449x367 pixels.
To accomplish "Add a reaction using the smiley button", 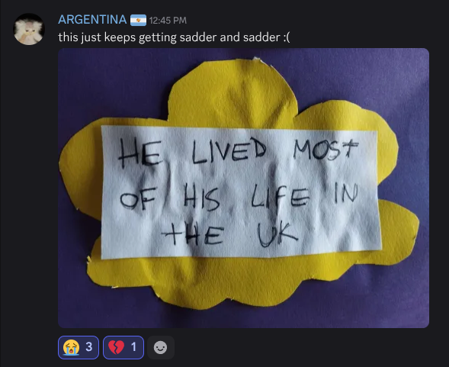I will point(160,347).
